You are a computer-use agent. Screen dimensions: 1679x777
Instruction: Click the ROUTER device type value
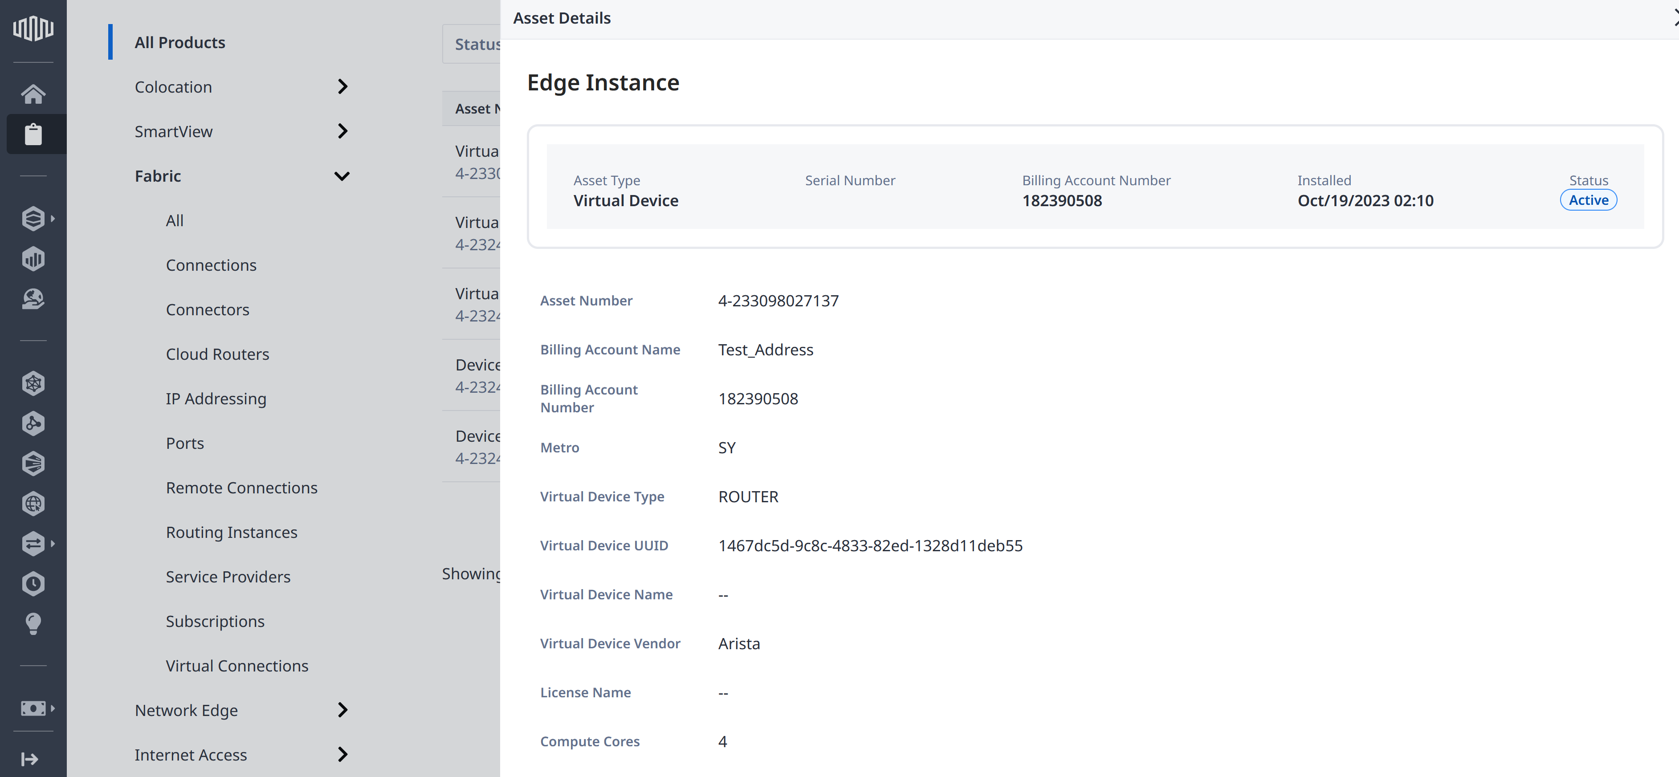(748, 497)
